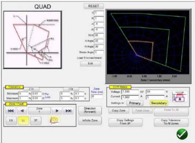Click Minimum impedance percent tolerance field
This screenshot has width=195, height=143.
click(23, 94)
